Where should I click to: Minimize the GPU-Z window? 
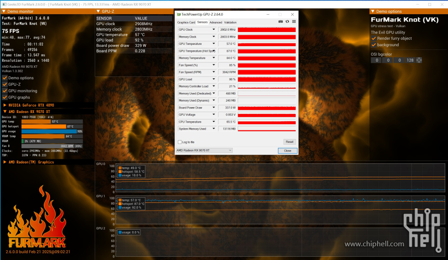coord(268,14)
